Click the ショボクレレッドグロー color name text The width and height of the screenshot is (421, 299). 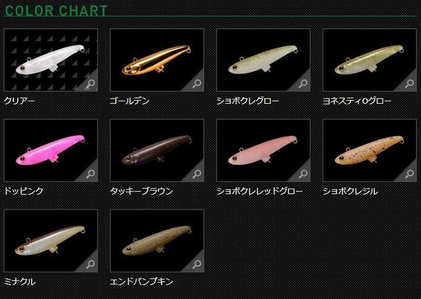260,191
